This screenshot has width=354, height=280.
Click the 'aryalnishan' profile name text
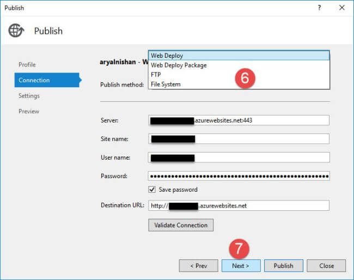118,62
